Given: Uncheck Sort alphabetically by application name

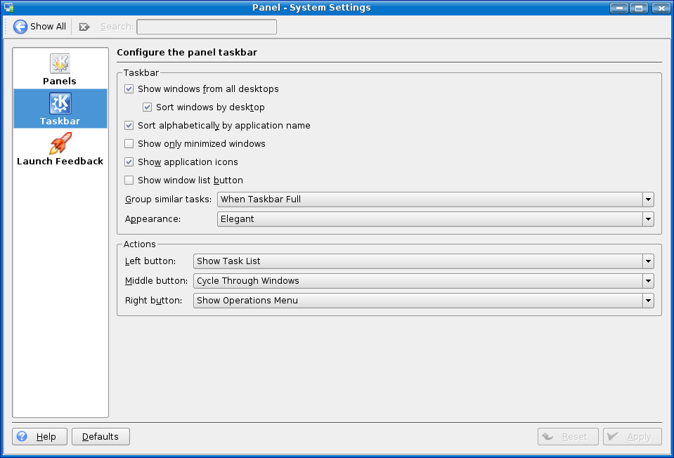Looking at the screenshot, I should click(x=129, y=126).
